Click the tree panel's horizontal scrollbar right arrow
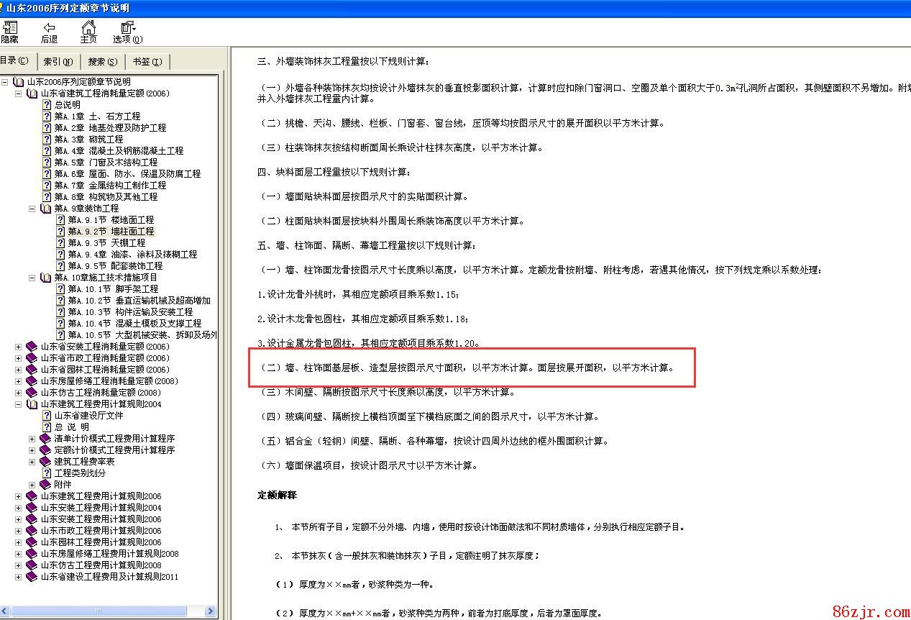The width and height of the screenshot is (911, 620). click(211, 611)
